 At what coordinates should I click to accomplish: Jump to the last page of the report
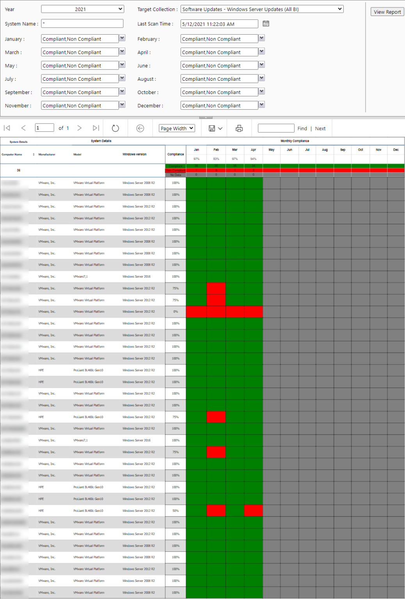coord(96,128)
